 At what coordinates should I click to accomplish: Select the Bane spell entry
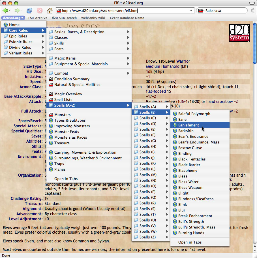pyautogui.click(x=200, y=119)
